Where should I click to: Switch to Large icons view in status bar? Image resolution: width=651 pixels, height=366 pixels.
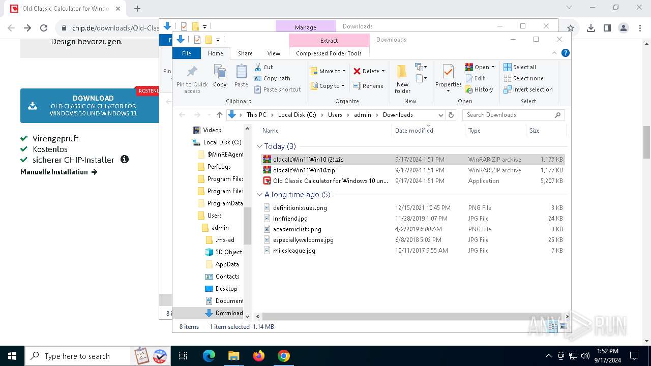point(563,327)
